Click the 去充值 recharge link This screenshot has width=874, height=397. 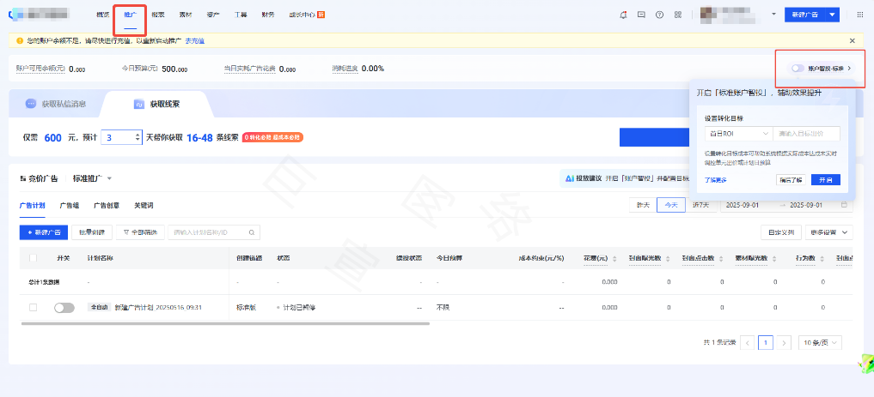(194, 40)
